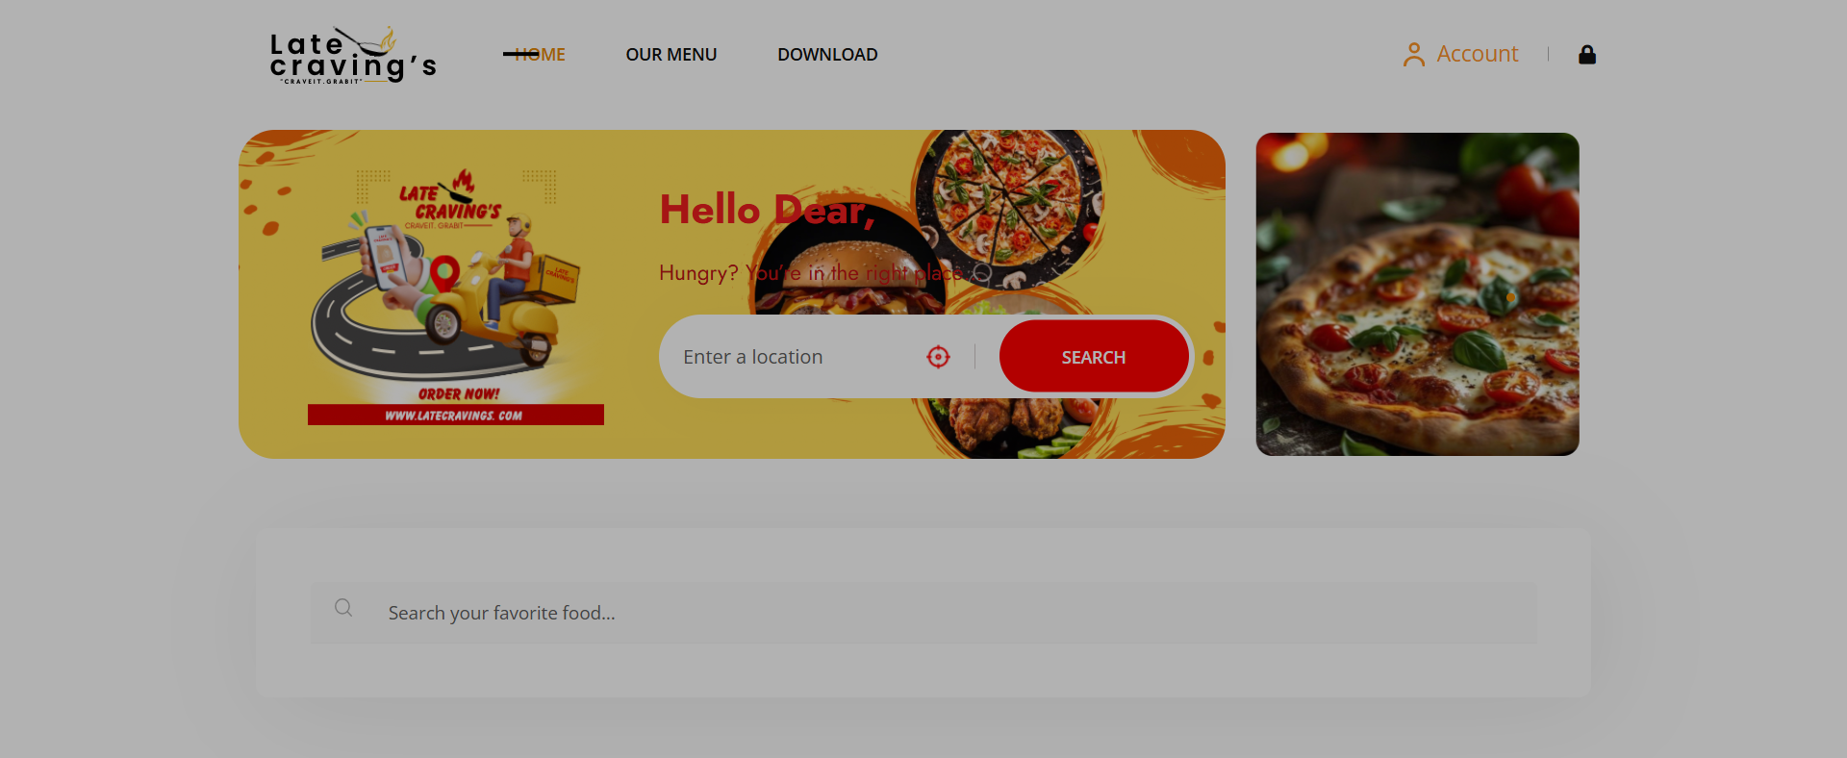1847x758 pixels.
Task: Click the ORDER NOW! promo text
Action: tap(458, 393)
